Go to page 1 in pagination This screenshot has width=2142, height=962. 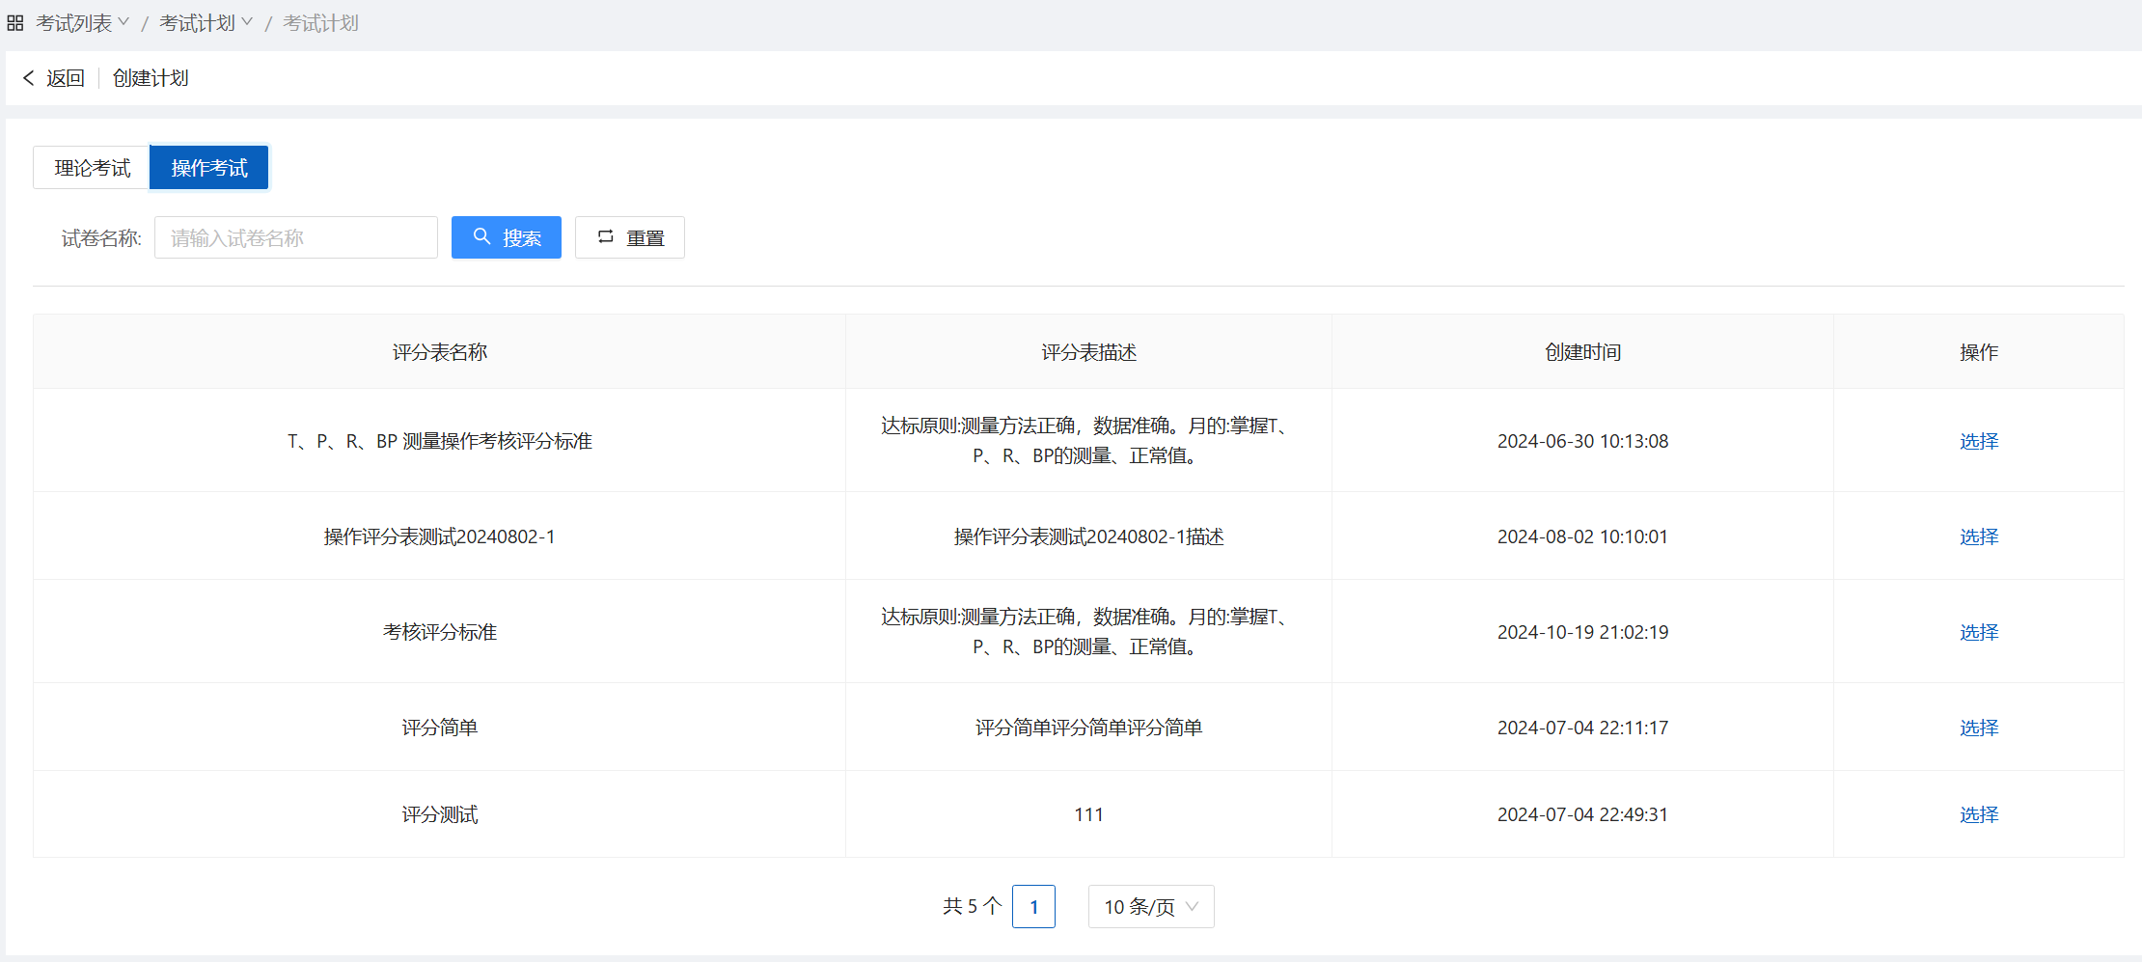tap(1033, 907)
